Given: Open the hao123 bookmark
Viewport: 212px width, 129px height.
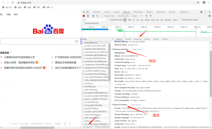Looking at the screenshot, I should click(x=7, y=7).
